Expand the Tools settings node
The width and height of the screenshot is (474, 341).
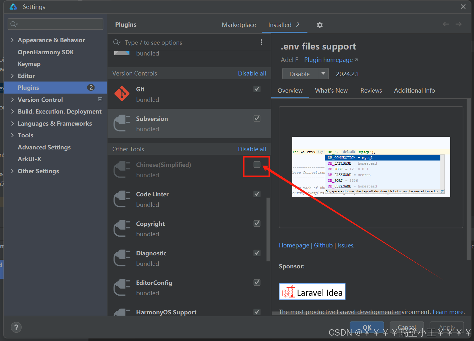click(x=12, y=135)
